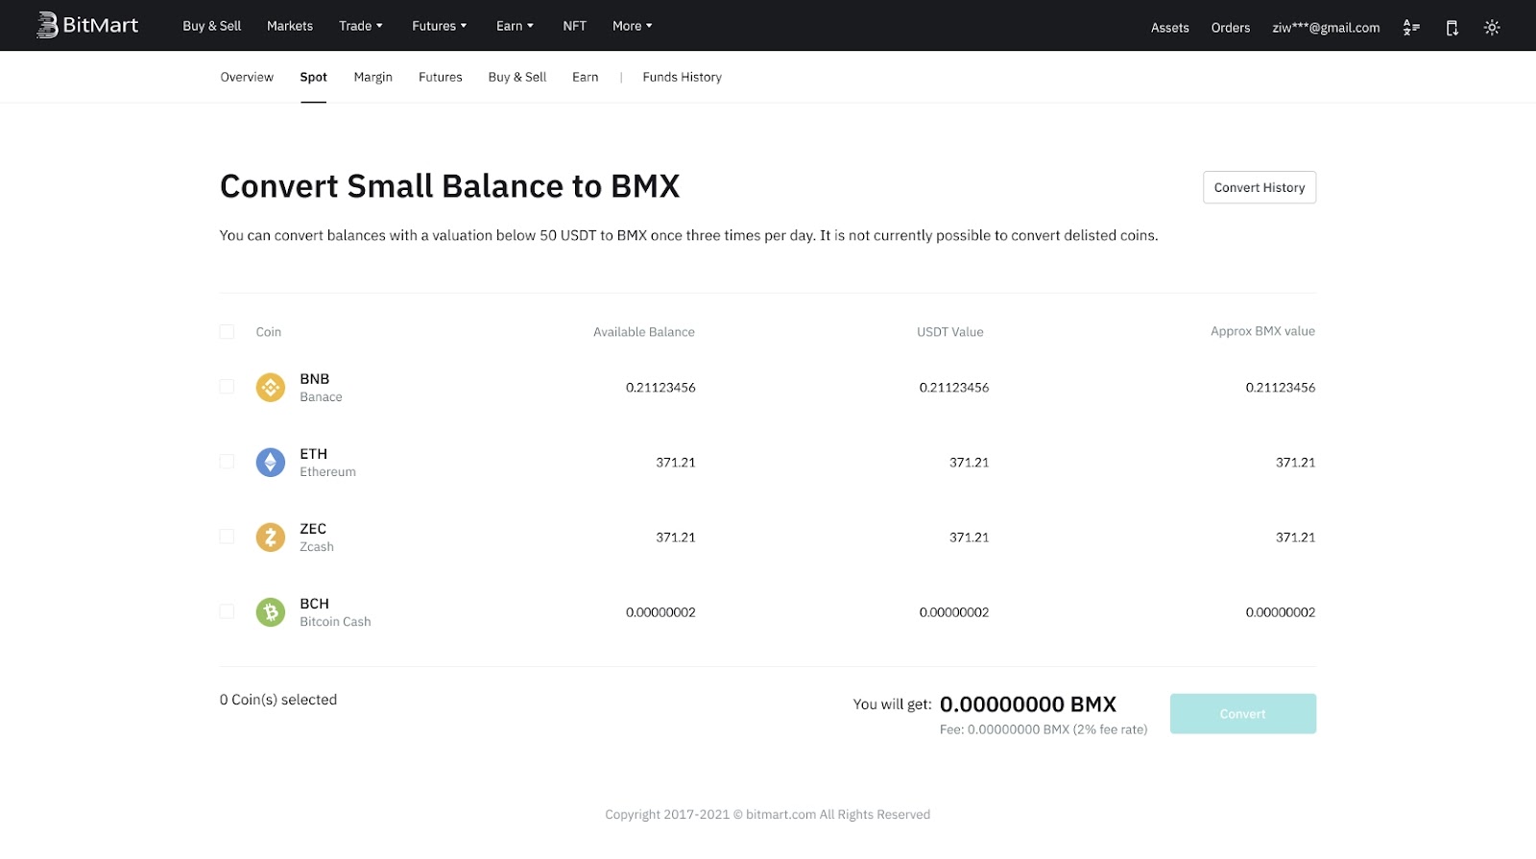Open the language and currency settings icon
The image size is (1536, 859).
1411,28
